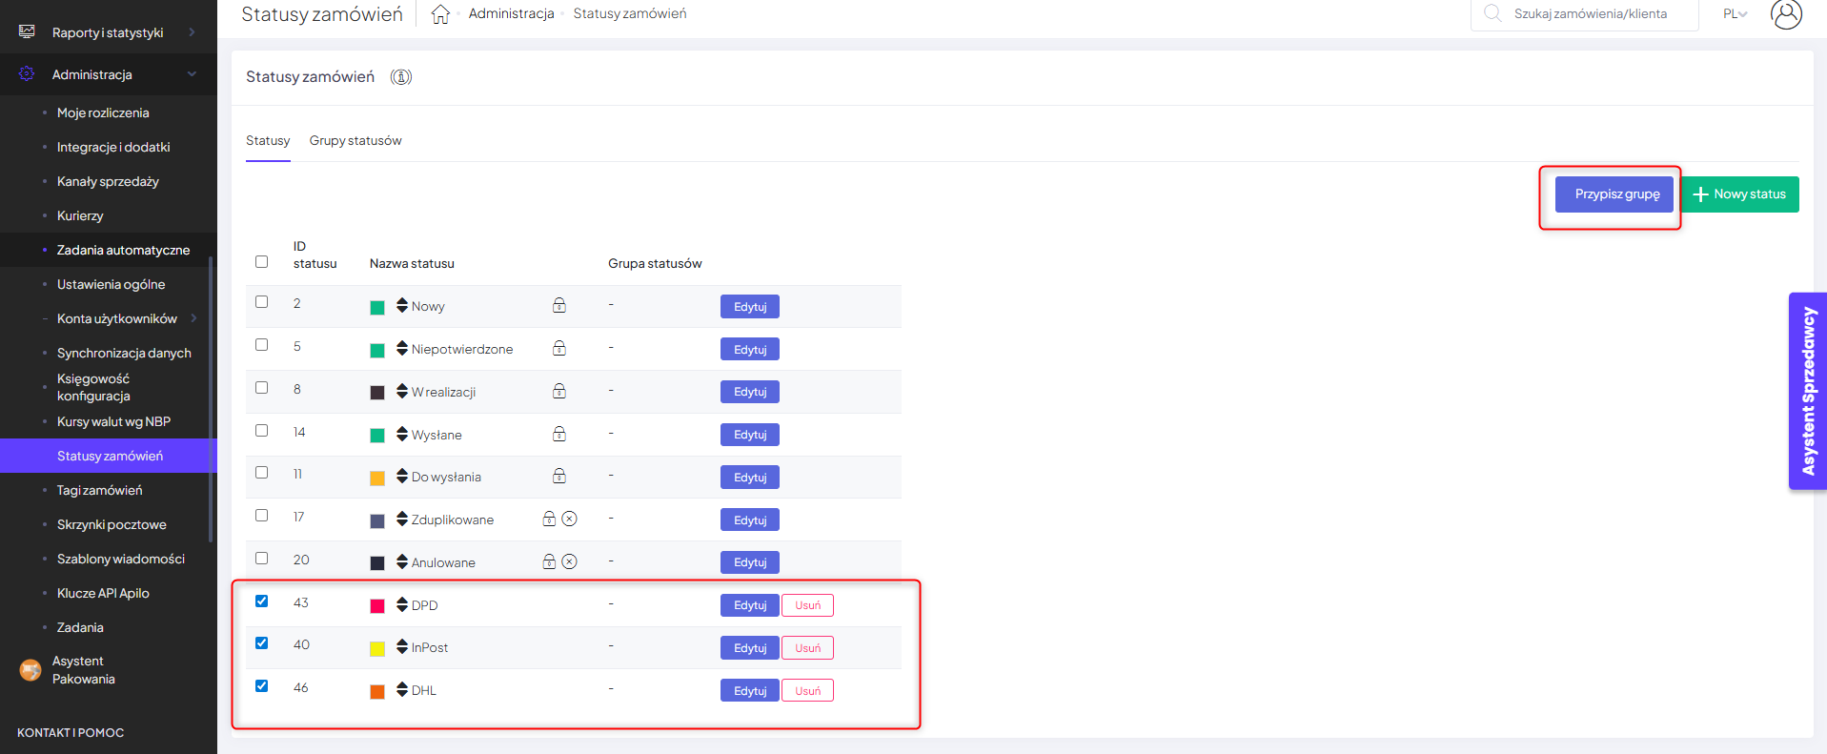Click the lock icon in Nowy row
Image resolution: width=1827 pixels, height=754 pixels.
[x=559, y=306]
